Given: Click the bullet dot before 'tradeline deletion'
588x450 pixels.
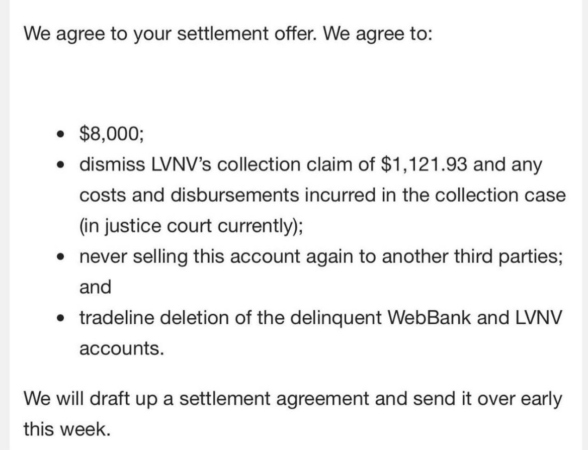Looking at the screenshot, I should (x=60, y=318).
